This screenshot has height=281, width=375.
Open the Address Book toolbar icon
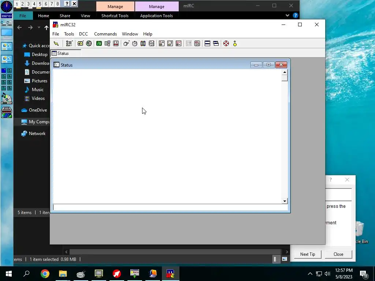[x=107, y=44]
